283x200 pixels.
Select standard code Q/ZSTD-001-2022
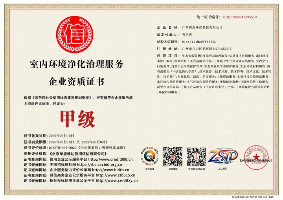point(62,148)
